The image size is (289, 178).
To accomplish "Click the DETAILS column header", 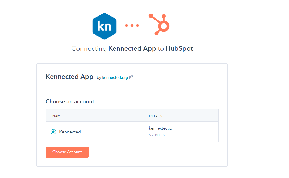I will click(x=156, y=116).
